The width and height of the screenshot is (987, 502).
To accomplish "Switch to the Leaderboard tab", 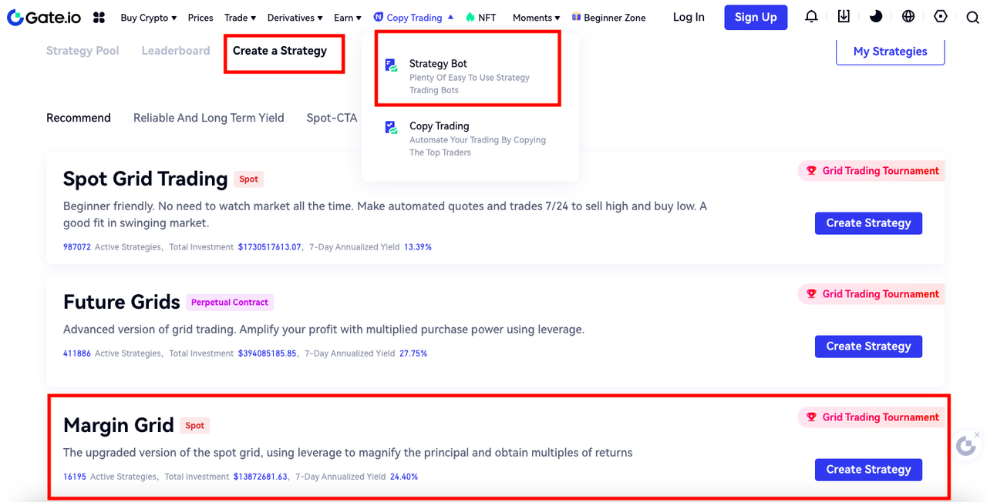I will [176, 51].
